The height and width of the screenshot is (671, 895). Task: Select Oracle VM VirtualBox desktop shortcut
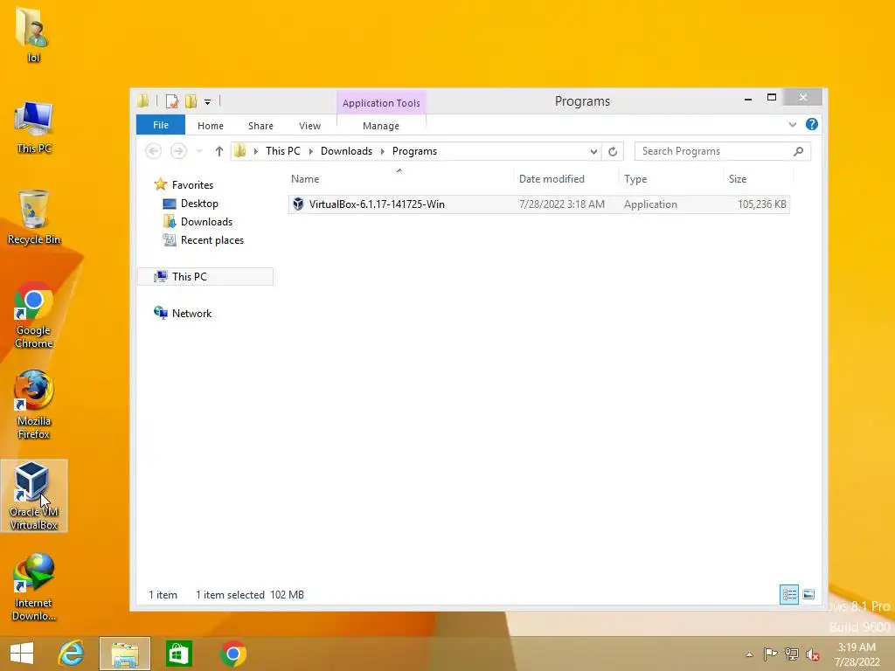point(34,496)
